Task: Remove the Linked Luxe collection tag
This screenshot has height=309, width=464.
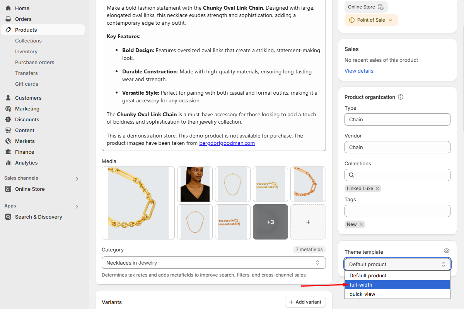Action: pos(378,188)
